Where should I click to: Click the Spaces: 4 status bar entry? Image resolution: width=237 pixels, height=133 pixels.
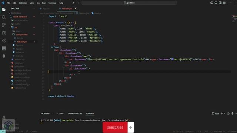(x=189, y=132)
